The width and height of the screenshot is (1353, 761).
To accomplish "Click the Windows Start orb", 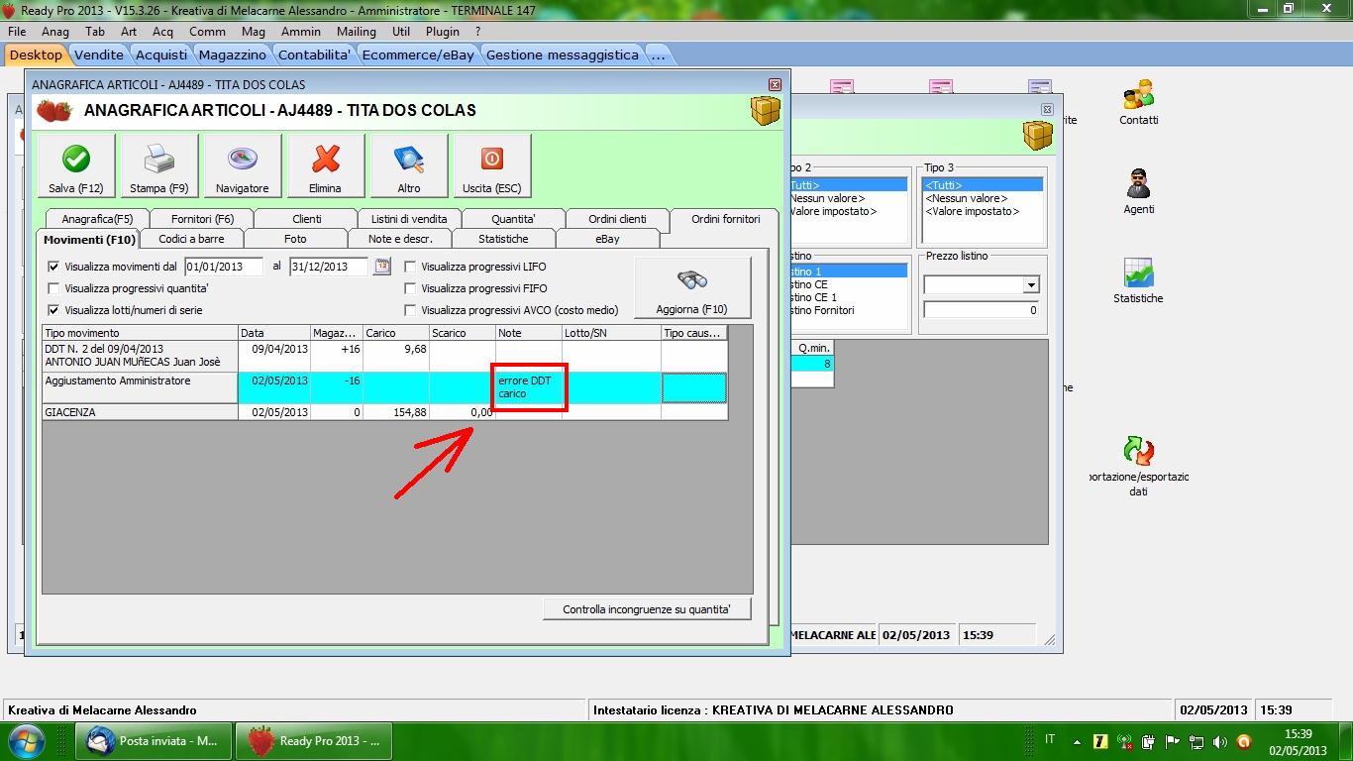I will tap(26, 741).
